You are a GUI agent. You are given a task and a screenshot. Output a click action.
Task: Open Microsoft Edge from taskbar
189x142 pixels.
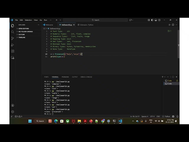point(56,121)
